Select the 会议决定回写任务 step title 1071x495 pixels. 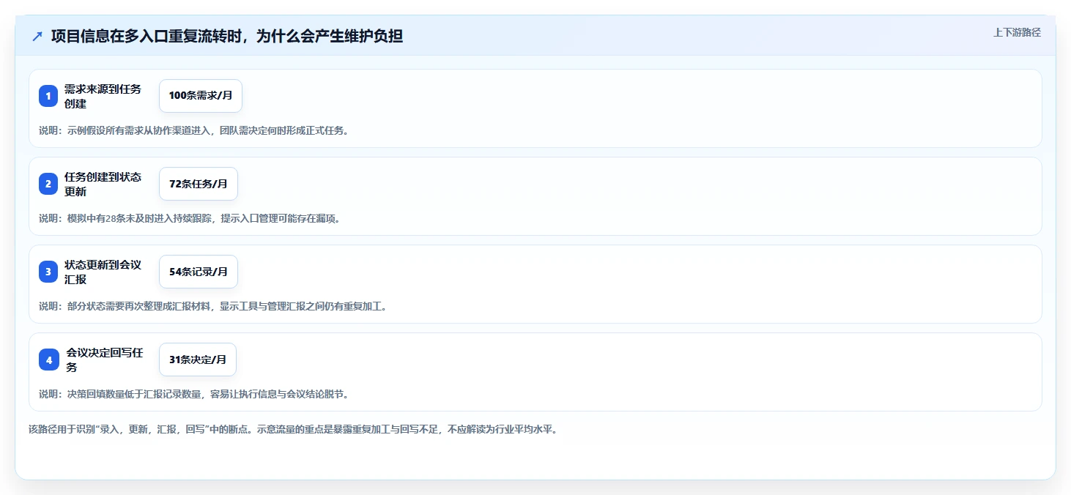(104, 360)
